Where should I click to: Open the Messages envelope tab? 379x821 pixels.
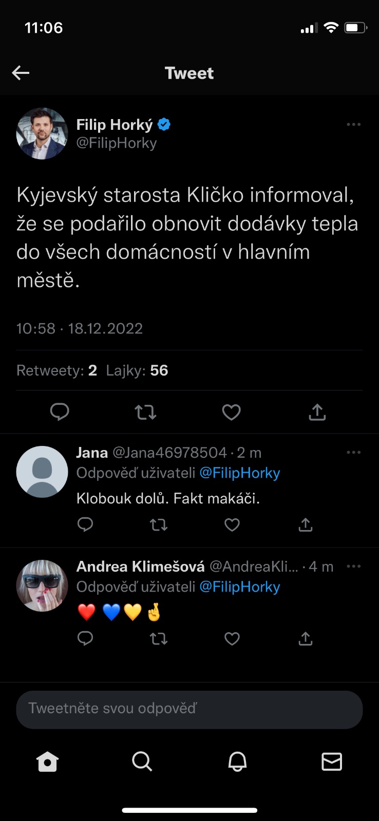click(332, 762)
